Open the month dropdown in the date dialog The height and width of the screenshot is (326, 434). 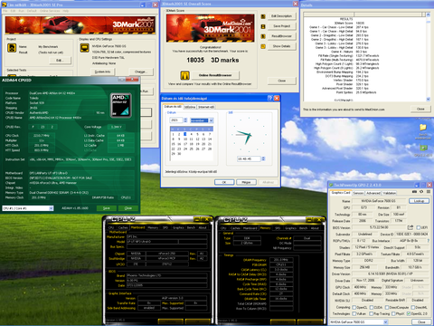pos(212,120)
